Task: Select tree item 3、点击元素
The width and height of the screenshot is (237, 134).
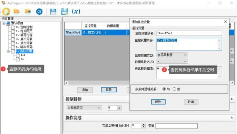Action: pos(24,39)
